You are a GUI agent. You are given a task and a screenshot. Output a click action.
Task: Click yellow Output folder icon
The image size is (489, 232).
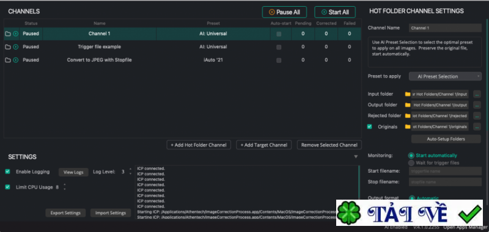pos(408,105)
